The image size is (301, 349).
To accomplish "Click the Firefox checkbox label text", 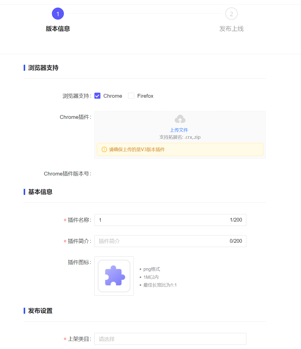I will click(x=145, y=96).
